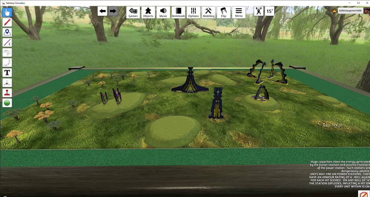Image resolution: width=370 pixels, height=197 pixels.
Task: Open the Modding menu
Action: coord(209,12)
